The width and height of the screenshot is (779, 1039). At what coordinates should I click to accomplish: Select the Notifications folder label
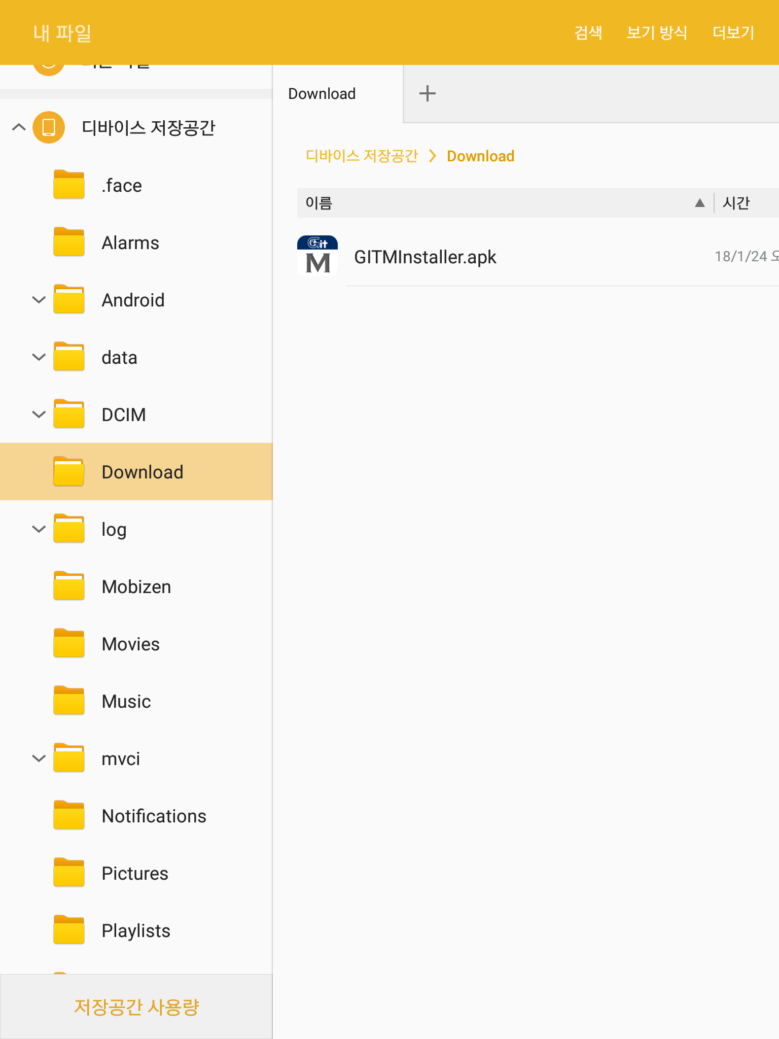click(x=154, y=816)
